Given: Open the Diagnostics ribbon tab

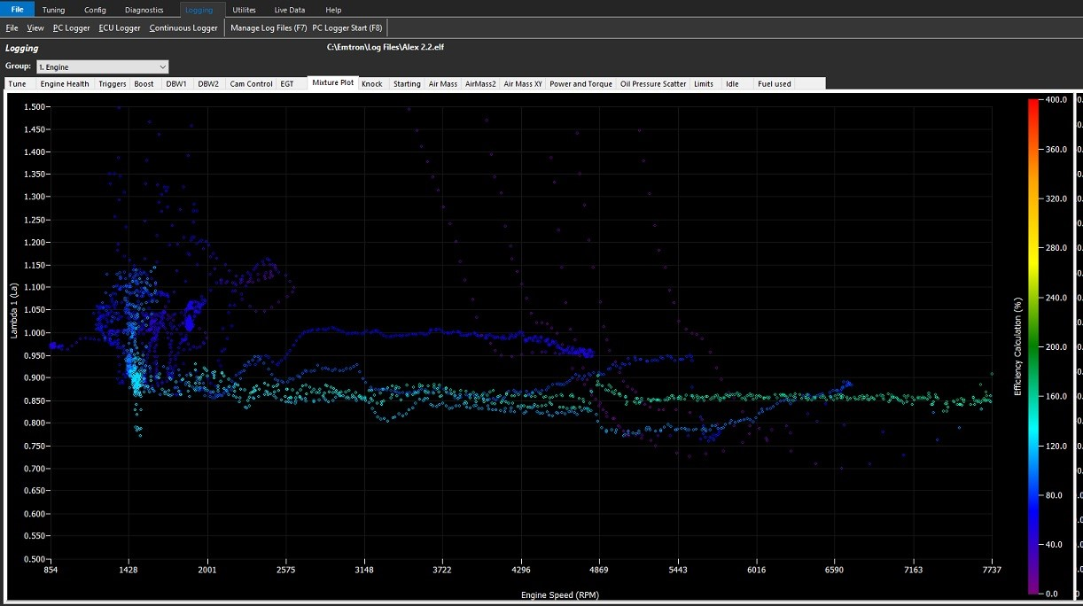Looking at the screenshot, I should [144, 10].
